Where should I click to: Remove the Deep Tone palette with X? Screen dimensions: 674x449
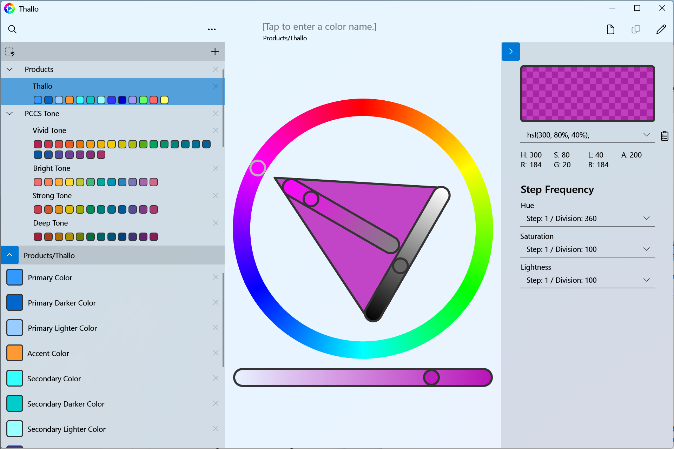(216, 223)
